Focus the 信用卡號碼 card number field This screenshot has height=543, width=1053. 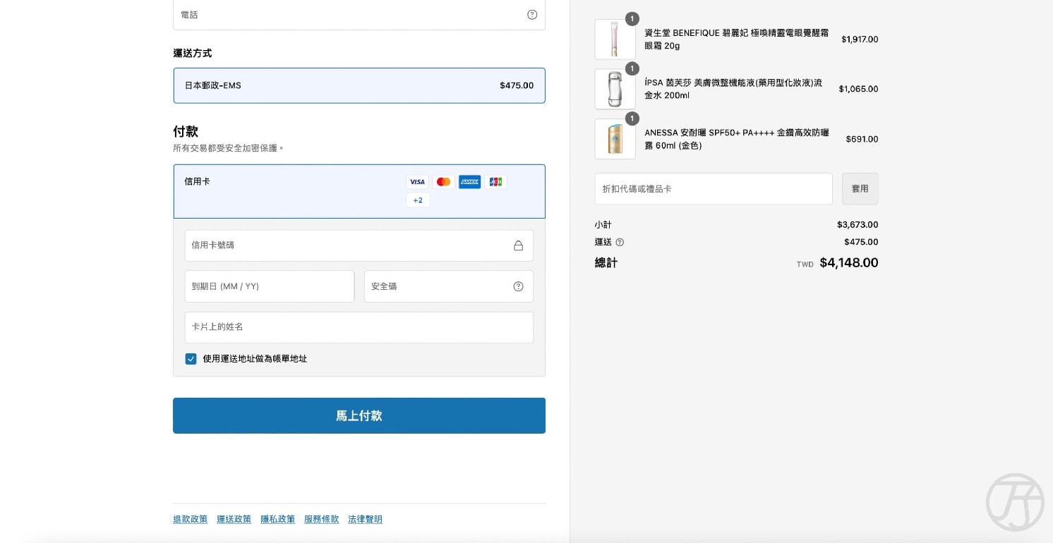tap(359, 245)
